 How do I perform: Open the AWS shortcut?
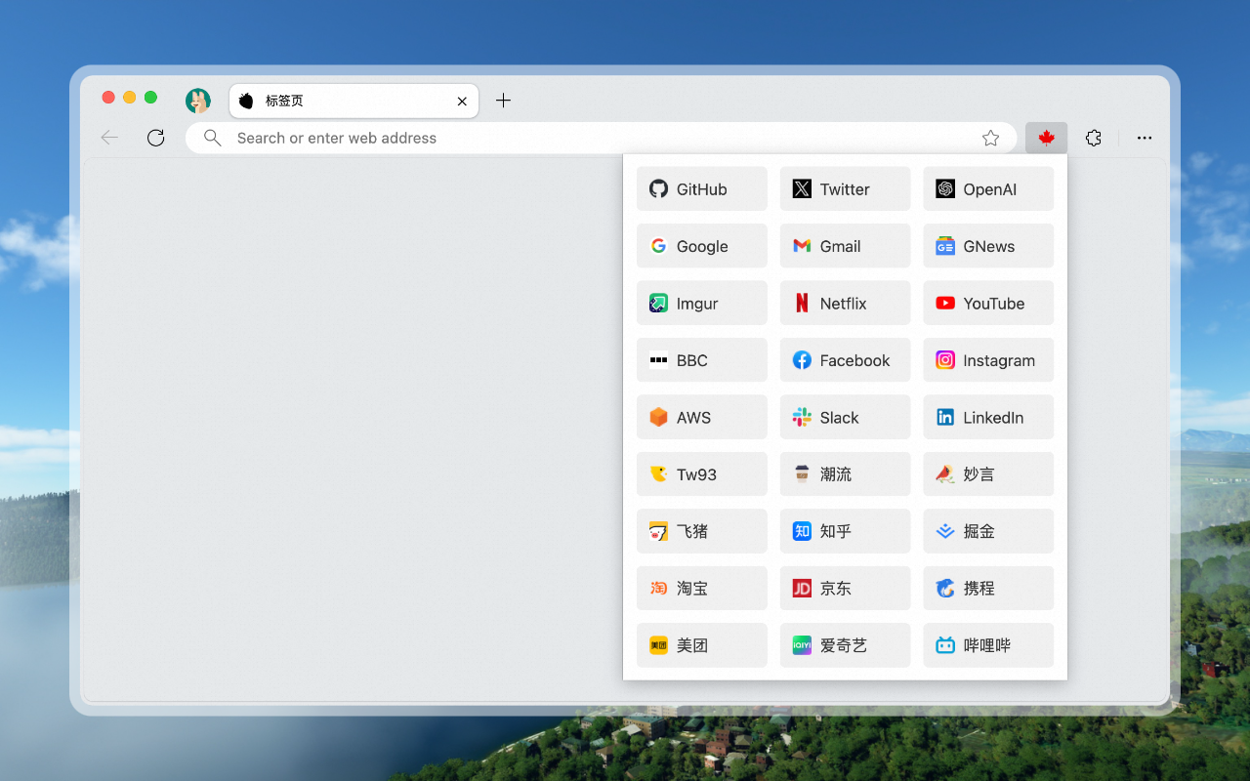tap(701, 417)
